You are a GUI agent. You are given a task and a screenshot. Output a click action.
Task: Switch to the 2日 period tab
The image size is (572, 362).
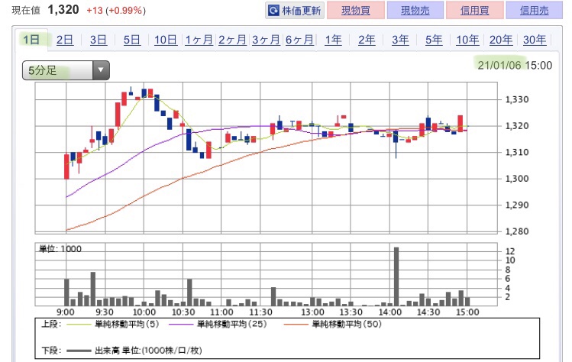click(x=65, y=40)
